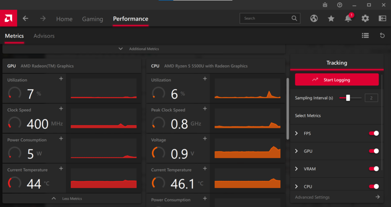The width and height of the screenshot is (391, 207).
Task: Open the help question mark icon
Action: tap(339, 5)
